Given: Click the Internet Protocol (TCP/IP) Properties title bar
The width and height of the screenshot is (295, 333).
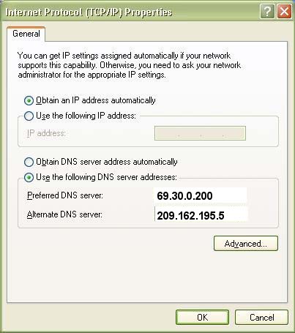Looking at the screenshot, I should click(x=132, y=12).
